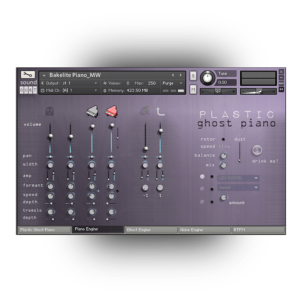Click the faded ghost icon
The height and width of the screenshot is (303, 303).
pos(50,111)
